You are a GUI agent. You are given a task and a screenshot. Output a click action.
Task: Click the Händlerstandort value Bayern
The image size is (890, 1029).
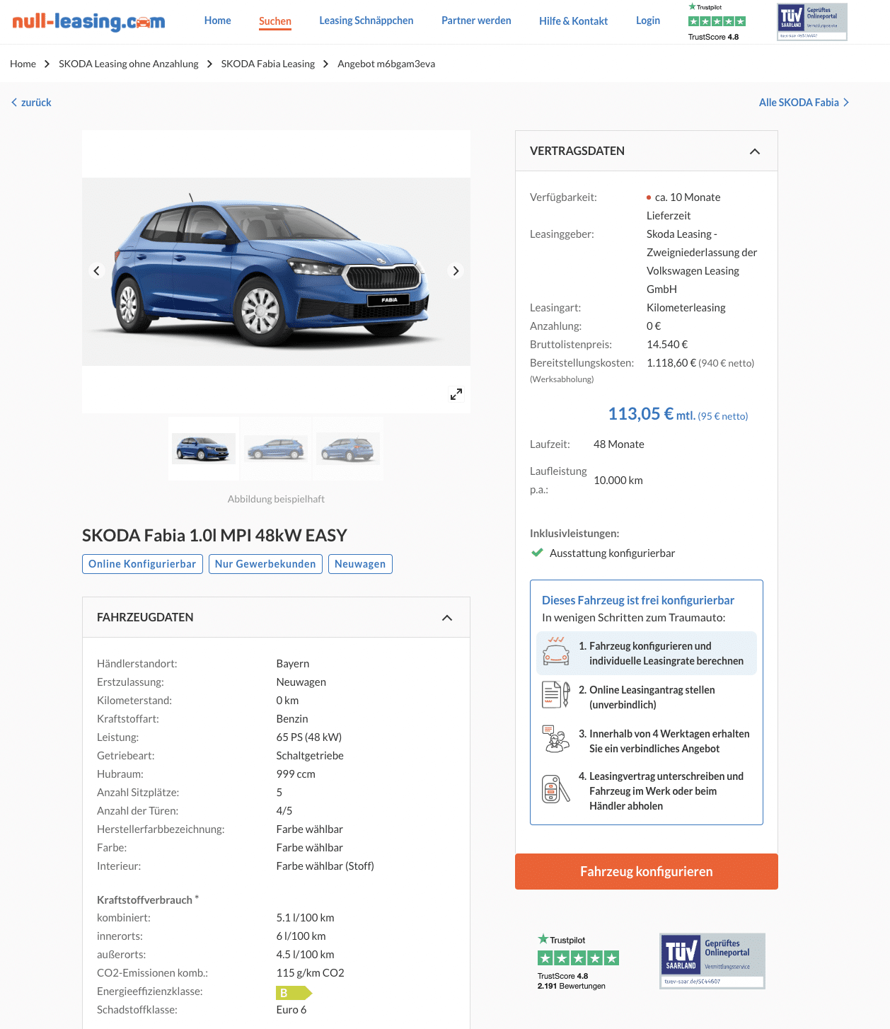coord(293,664)
